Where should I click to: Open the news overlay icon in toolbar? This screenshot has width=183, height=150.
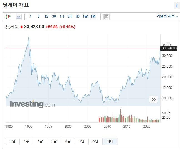pos(106,16)
